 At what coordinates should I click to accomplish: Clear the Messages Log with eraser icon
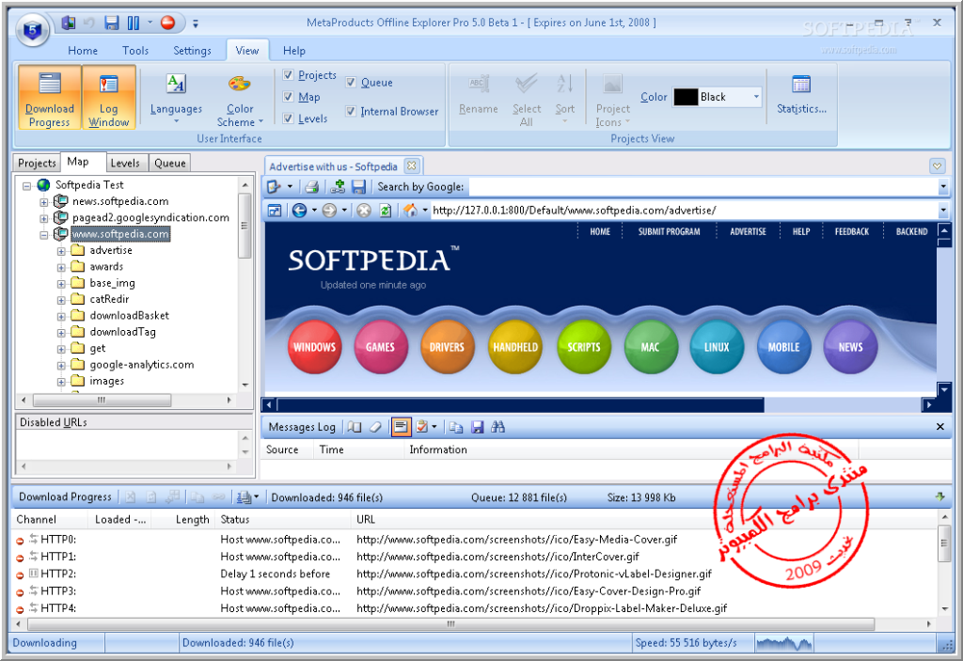(x=375, y=427)
